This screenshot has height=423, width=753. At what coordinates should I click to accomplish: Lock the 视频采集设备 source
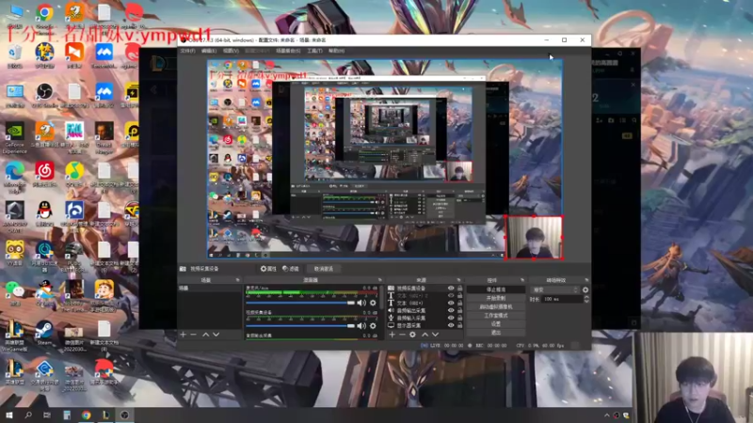459,289
